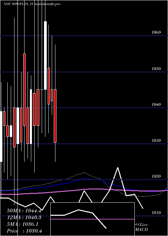The image size is (168, 236).
Task: Select the Price : 1030.4 reading
Action: (x=24, y=231)
